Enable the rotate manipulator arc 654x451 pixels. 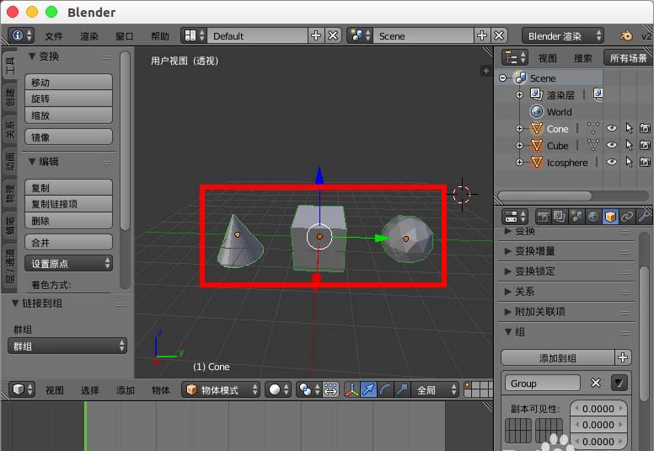(385, 389)
